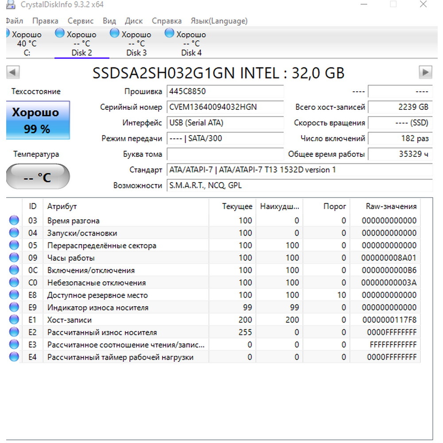Click status orb for E8 Доступное резервное место
This screenshot has width=443, height=443.
[14, 295]
